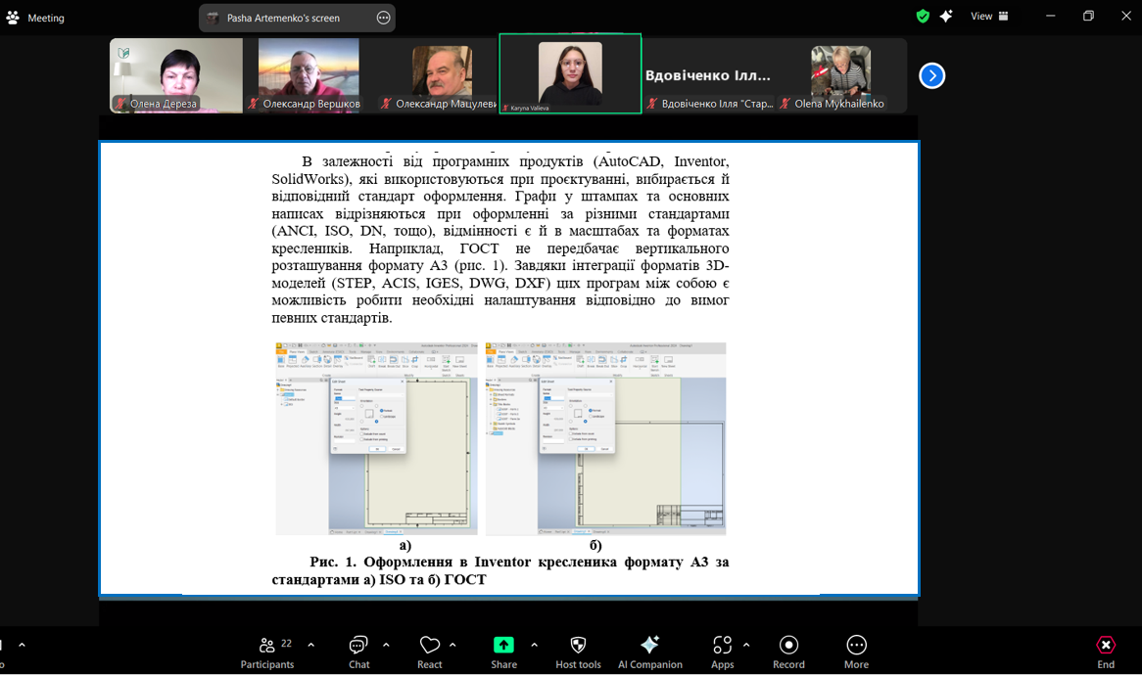Click muted mic icon on Олена Дереза

click(x=120, y=104)
